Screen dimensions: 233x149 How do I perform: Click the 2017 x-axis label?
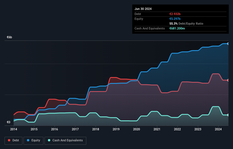[75, 129]
